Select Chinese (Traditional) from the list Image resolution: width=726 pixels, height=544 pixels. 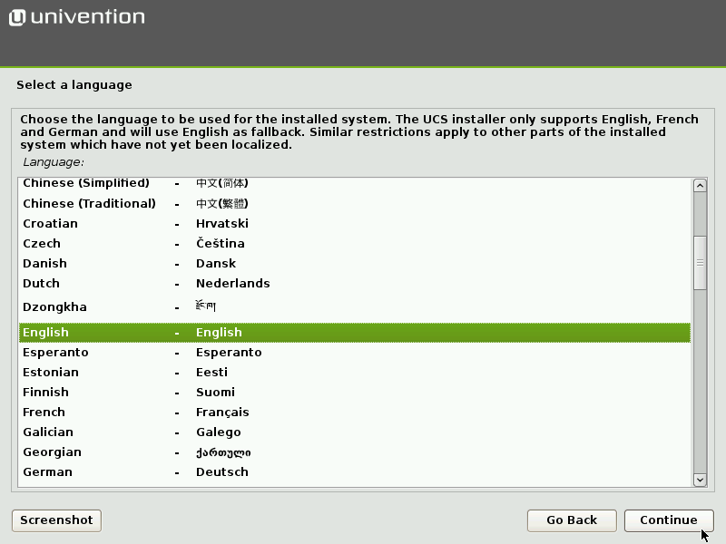click(x=181, y=203)
